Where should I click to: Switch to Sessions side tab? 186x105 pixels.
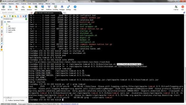tap(2, 24)
